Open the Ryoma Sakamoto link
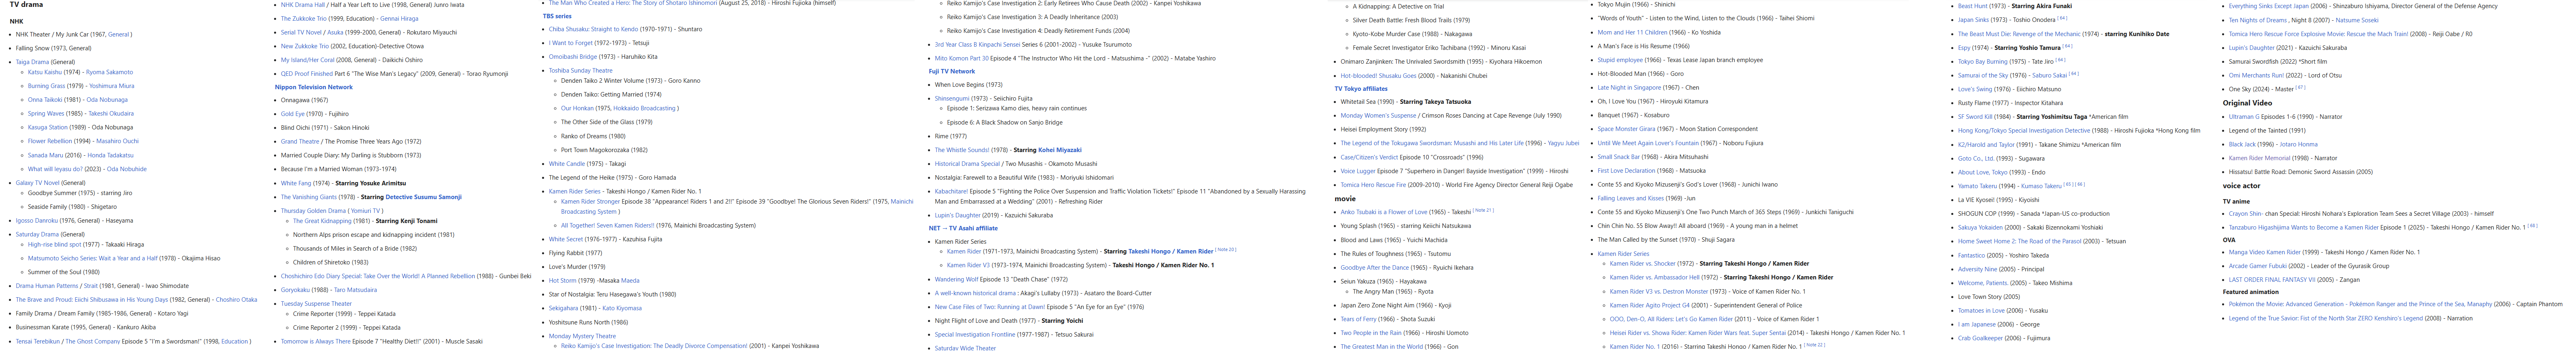This screenshot has height=352, width=2576. click(109, 72)
